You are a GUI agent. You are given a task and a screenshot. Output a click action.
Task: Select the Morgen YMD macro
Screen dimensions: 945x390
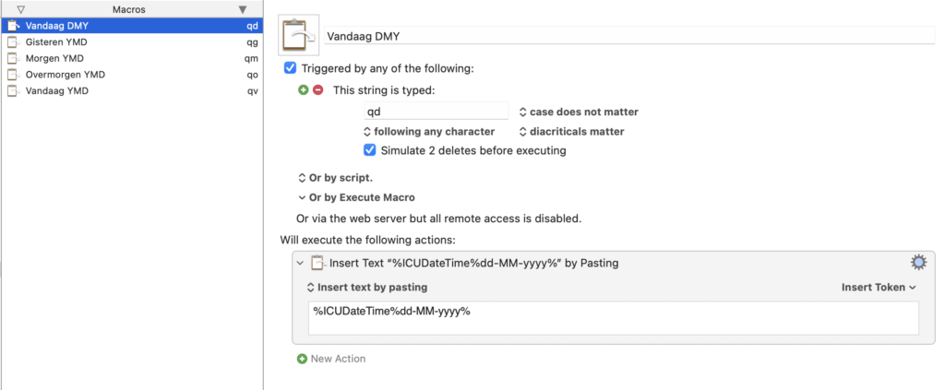[55, 58]
